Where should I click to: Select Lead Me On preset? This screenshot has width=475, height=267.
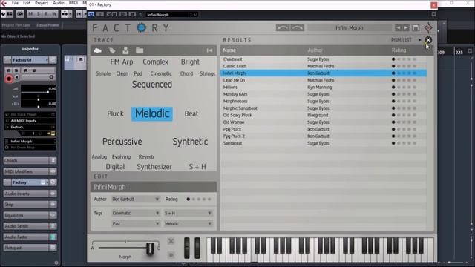pyautogui.click(x=324, y=80)
